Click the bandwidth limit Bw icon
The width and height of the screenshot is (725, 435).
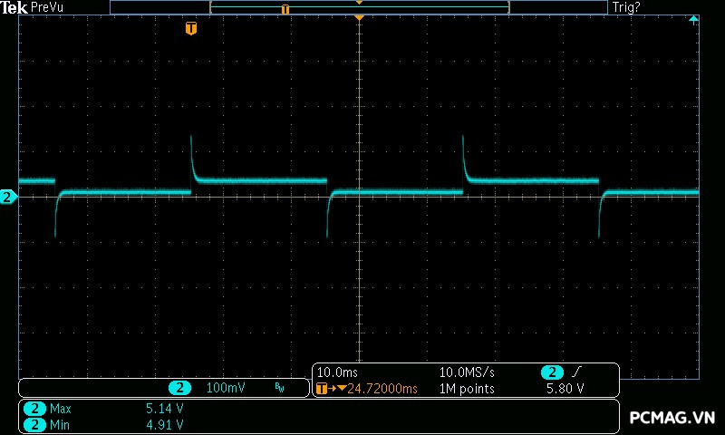click(x=279, y=388)
